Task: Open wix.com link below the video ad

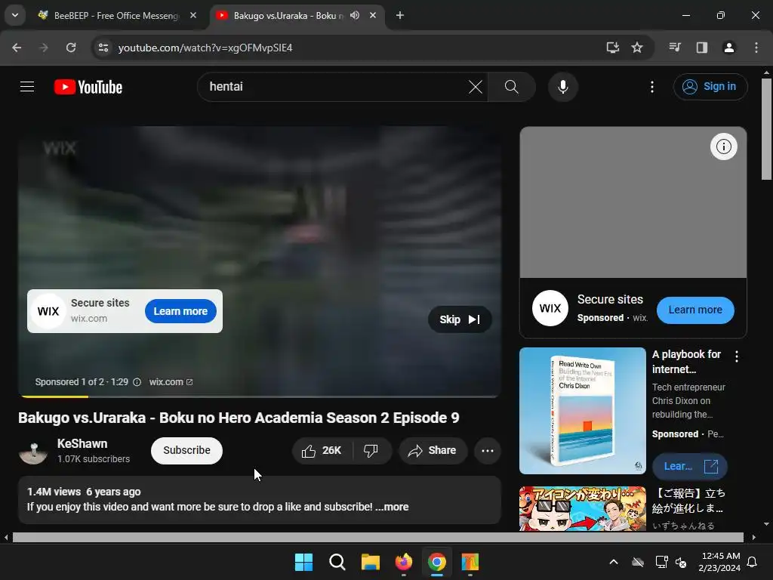Action: click(171, 381)
